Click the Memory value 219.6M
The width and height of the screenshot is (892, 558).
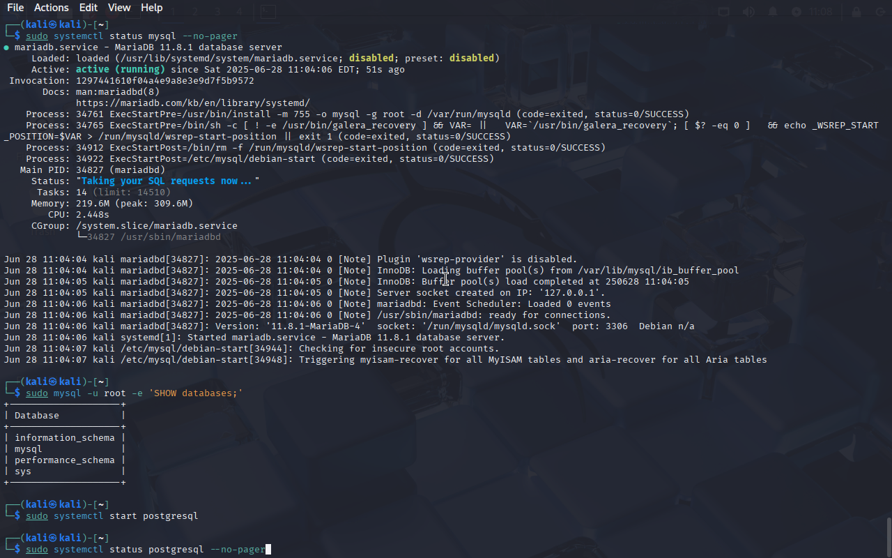(93, 203)
